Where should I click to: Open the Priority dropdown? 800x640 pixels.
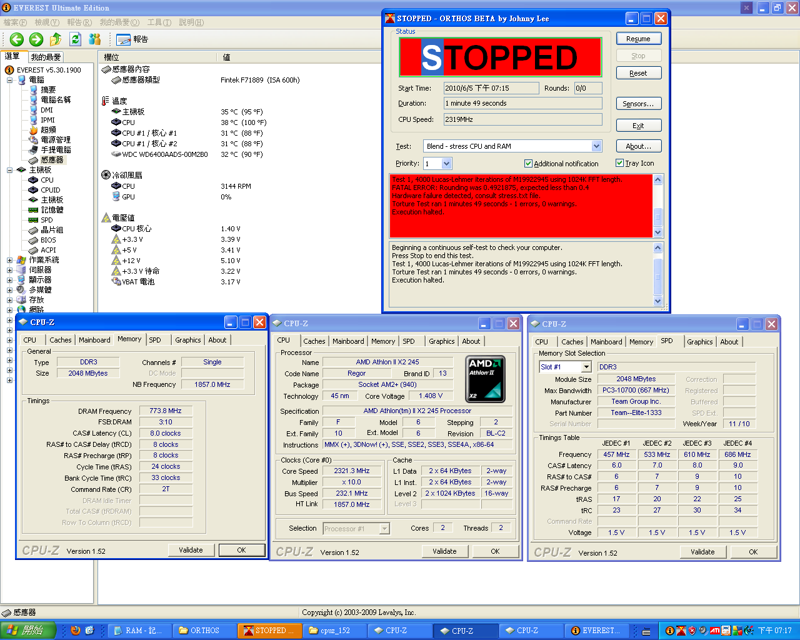coord(446,164)
